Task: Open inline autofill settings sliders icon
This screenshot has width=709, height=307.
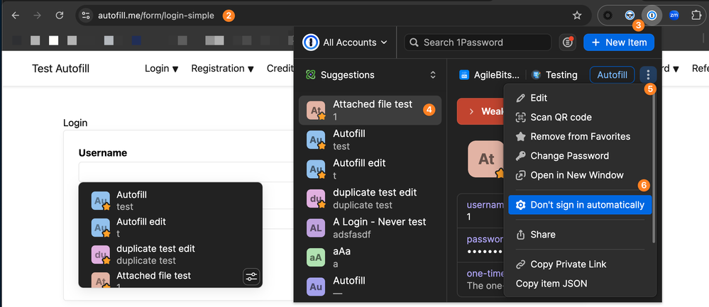Action: pyautogui.click(x=251, y=277)
